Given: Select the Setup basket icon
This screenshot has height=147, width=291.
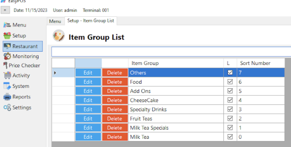Looking at the screenshot, I should pyautogui.click(x=7, y=36).
